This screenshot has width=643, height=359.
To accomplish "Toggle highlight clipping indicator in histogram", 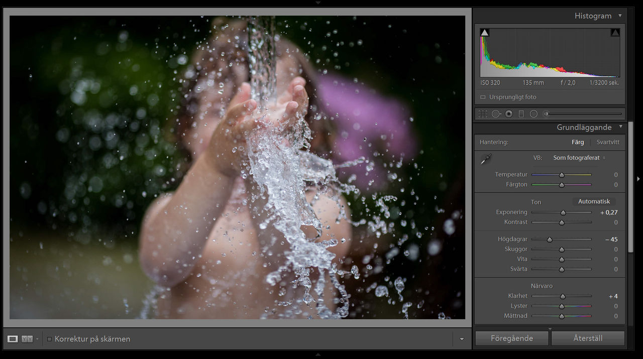I will [615, 33].
